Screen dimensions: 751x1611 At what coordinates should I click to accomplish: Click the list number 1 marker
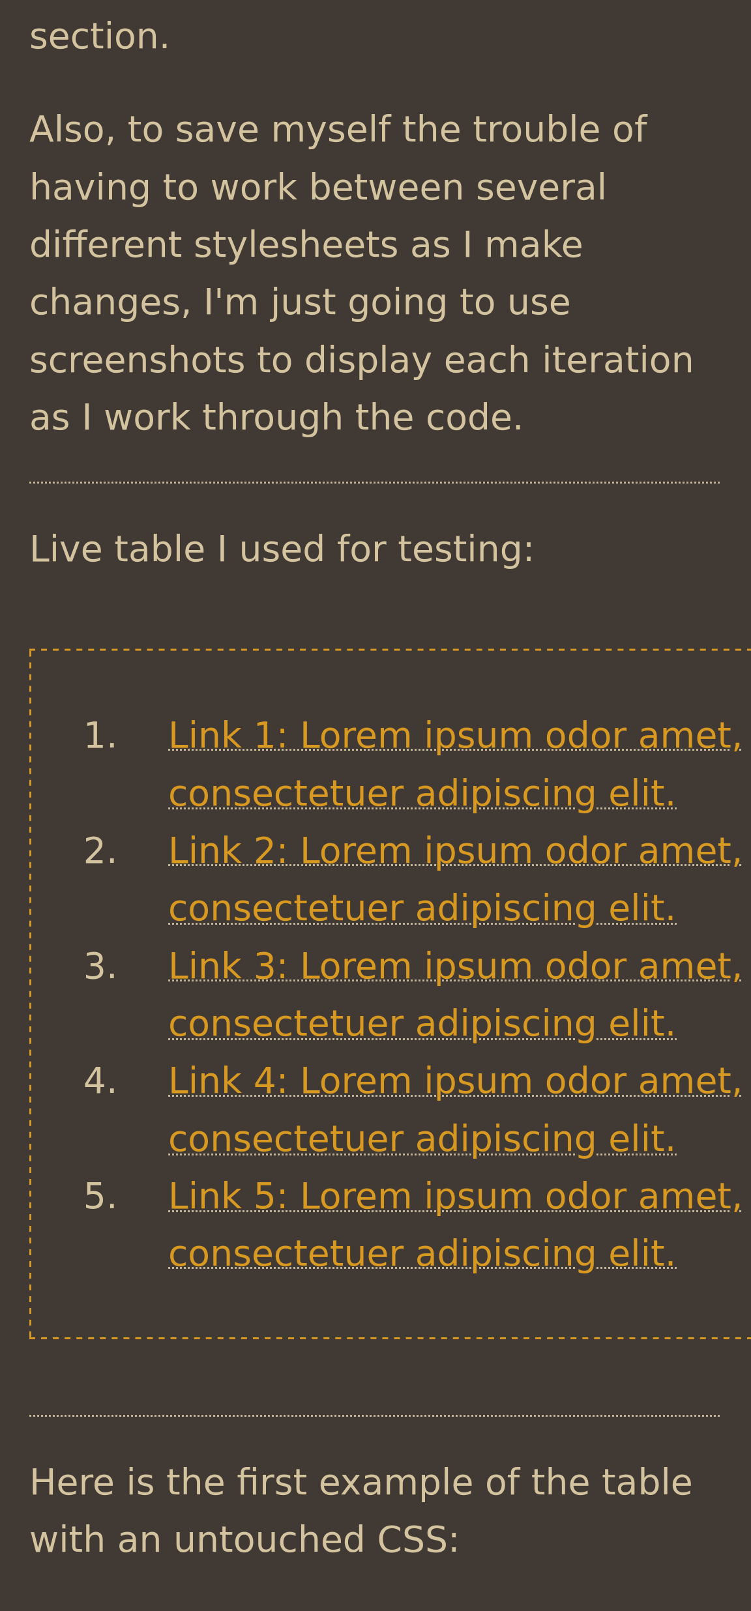[x=100, y=736]
